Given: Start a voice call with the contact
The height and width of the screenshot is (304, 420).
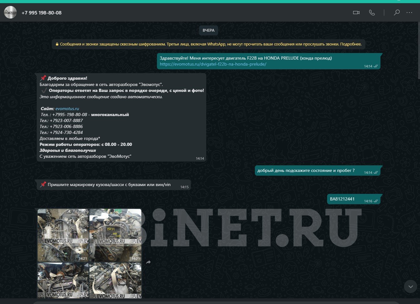Looking at the screenshot, I should coord(372,13).
